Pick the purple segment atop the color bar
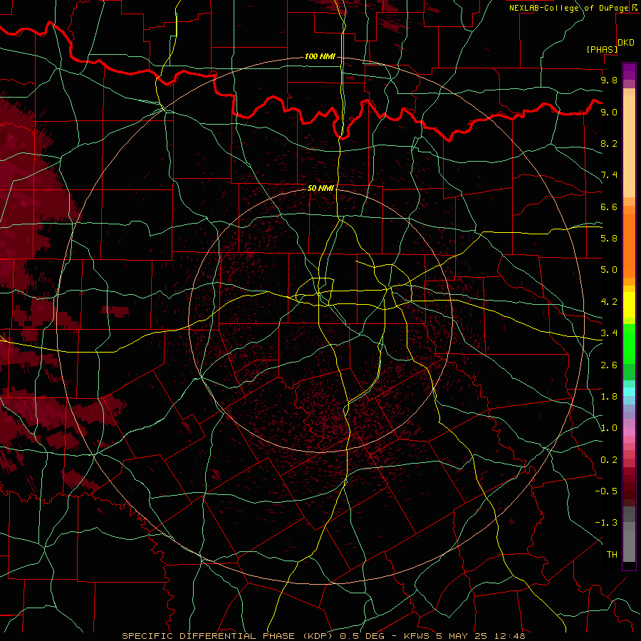 [x=629, y=71]
